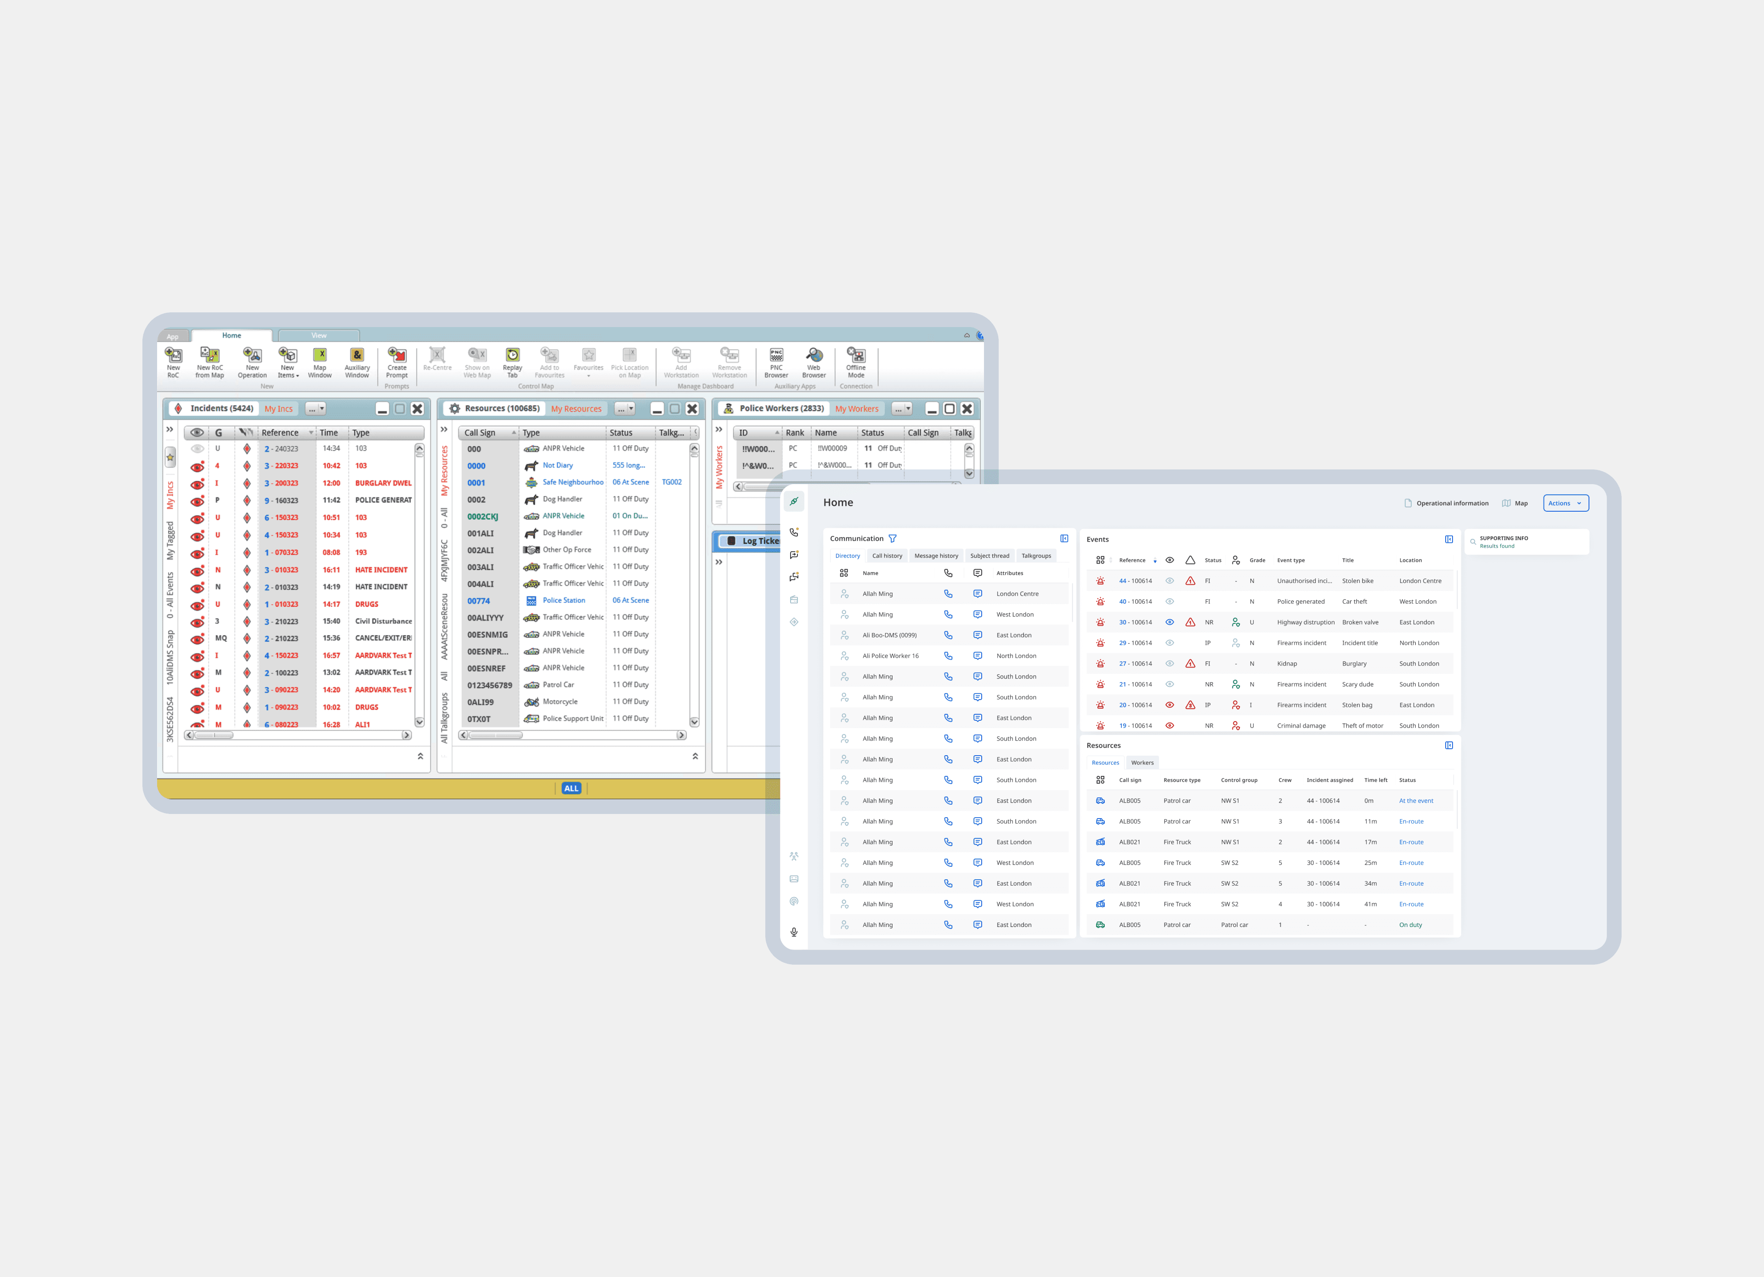Switch to Workers tab in Resources

click(x=1142, y=763)
